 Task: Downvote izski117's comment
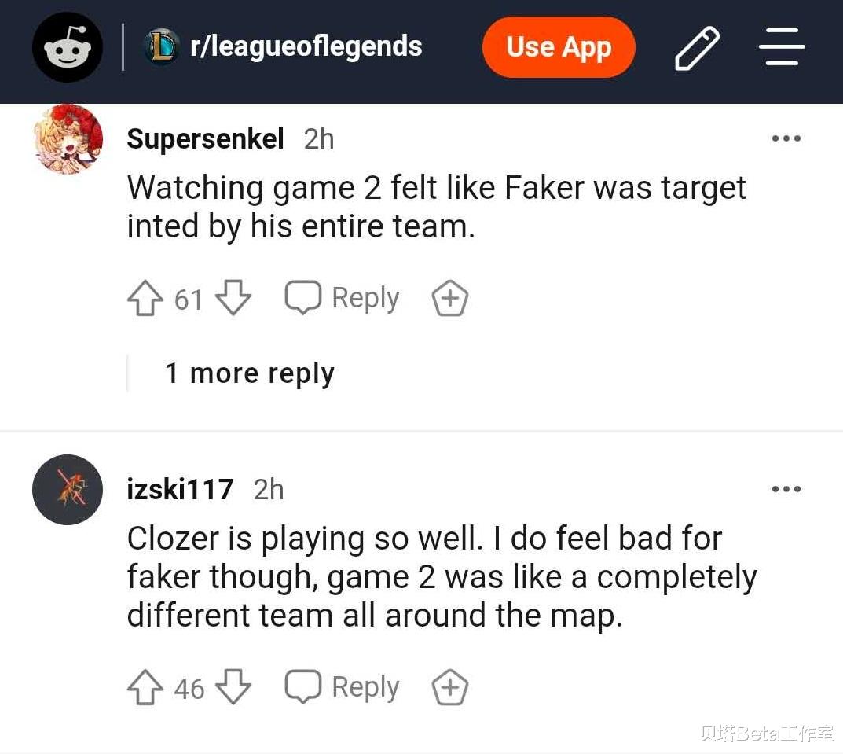[233, 686]
